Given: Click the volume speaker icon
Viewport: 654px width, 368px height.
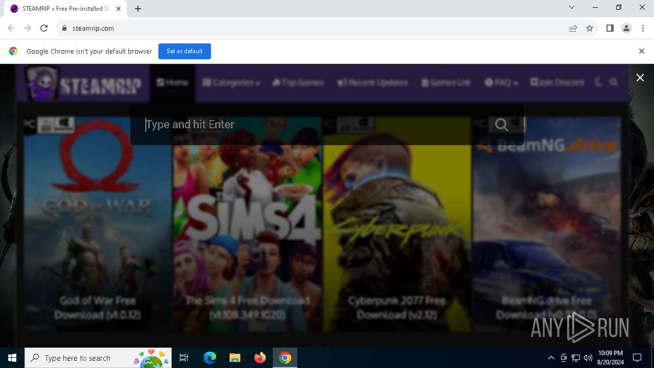Looking at the screenshot, I should (x=588, y=358).
